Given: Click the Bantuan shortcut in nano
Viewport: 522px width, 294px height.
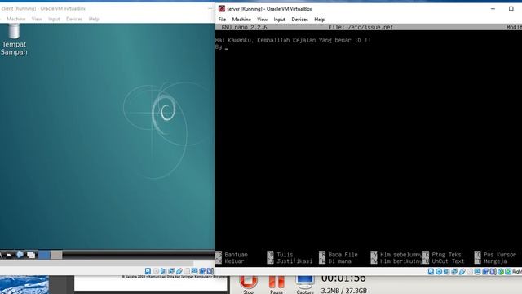Looking at the screenshot, I should click(232, 255).
